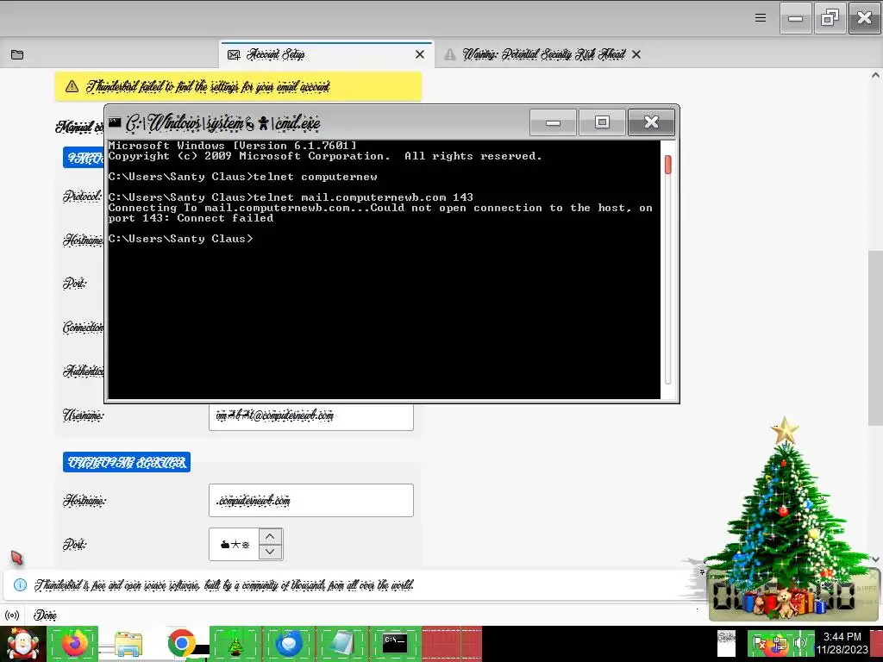Viewport: 883px width, 662px height.
Task: Open the Santa Start button
Action: click(22, 644)
